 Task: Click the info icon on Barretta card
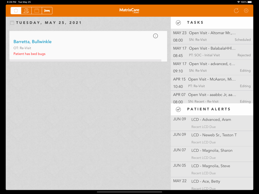[155, 36]
